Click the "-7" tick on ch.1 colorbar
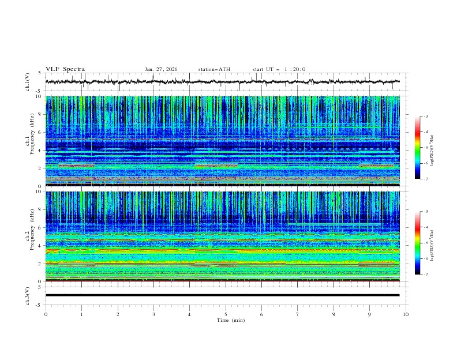The width and height of the screenshot is (457, 353). coord(426,179)
